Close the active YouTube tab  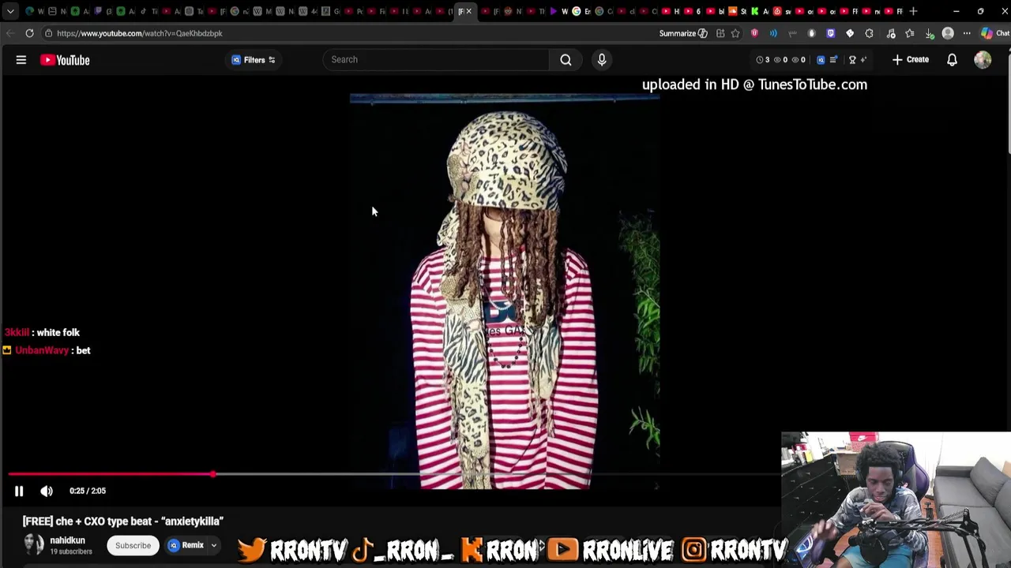coord(468,11)
